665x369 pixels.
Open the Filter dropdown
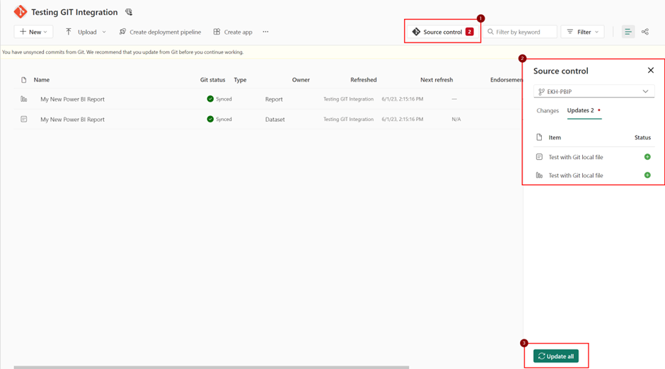[x=583, y=32]
